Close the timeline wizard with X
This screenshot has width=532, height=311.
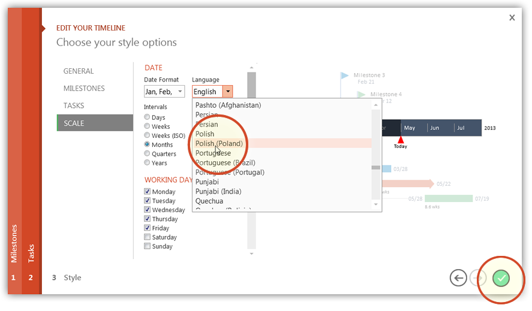tap(512, 18)
